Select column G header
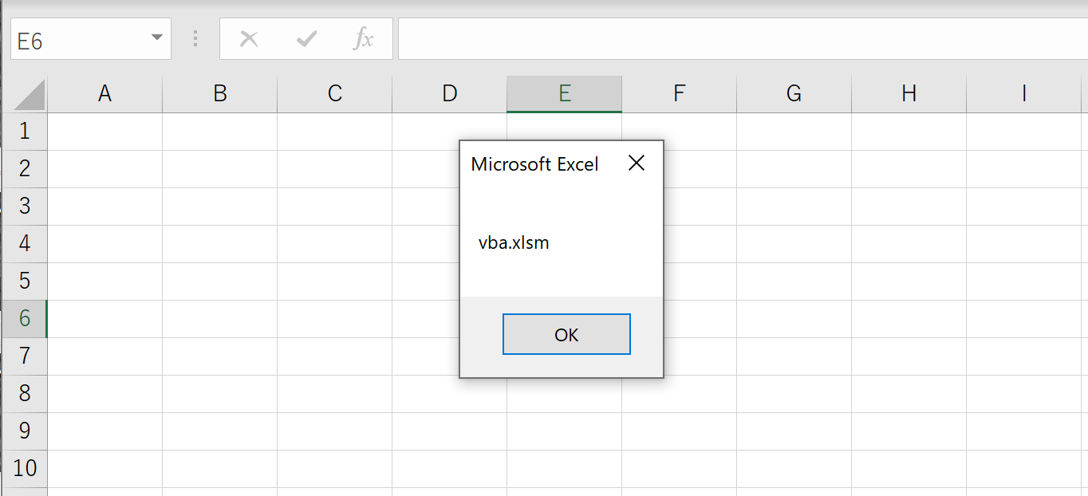This screenshot has height=496, width=1088. 794,94
